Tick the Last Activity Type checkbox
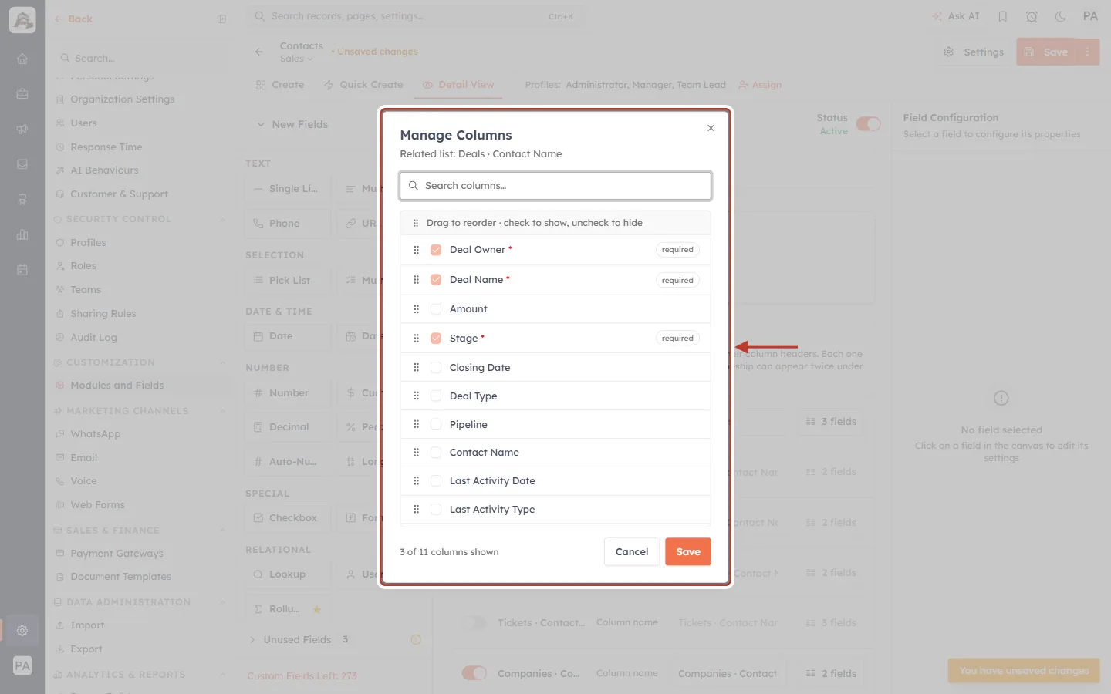The height and width of the screenshot is (694, 1111). tap(436, 510)
